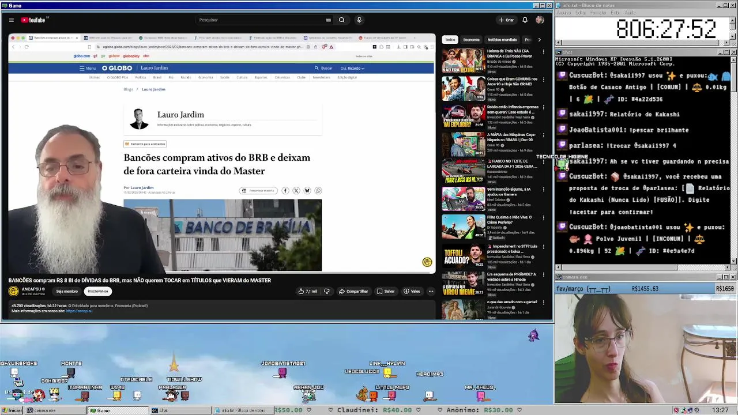Click the chat window horizontal scrollbar thumb
738x415 pixels.
point(619,267)
